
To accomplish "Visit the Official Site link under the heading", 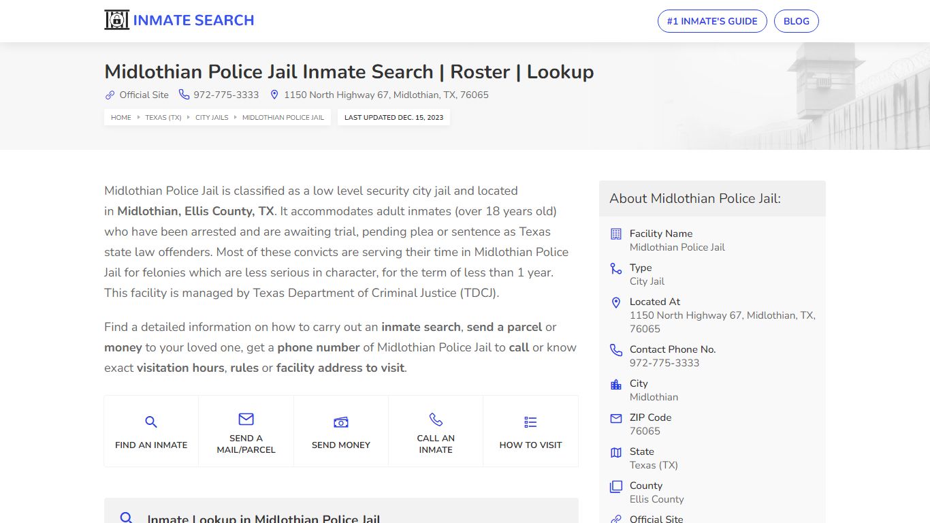I will pos(144,95).
